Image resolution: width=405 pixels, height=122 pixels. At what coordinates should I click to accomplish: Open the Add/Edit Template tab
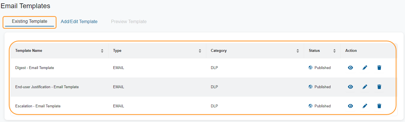click(x=79, y=22)
